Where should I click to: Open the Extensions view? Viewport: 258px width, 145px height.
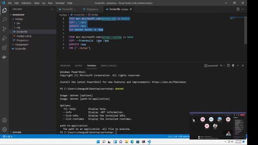coord(4,48)
